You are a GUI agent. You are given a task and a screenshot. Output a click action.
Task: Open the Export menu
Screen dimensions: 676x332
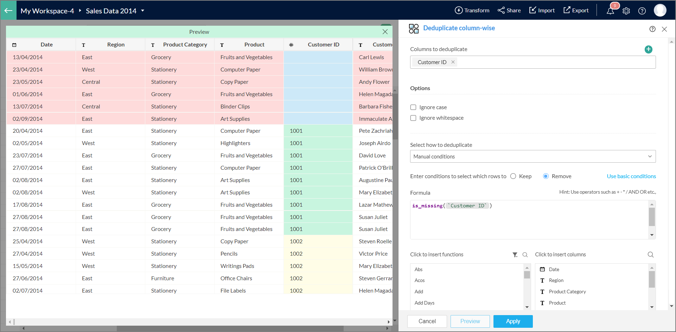(576, 10)
